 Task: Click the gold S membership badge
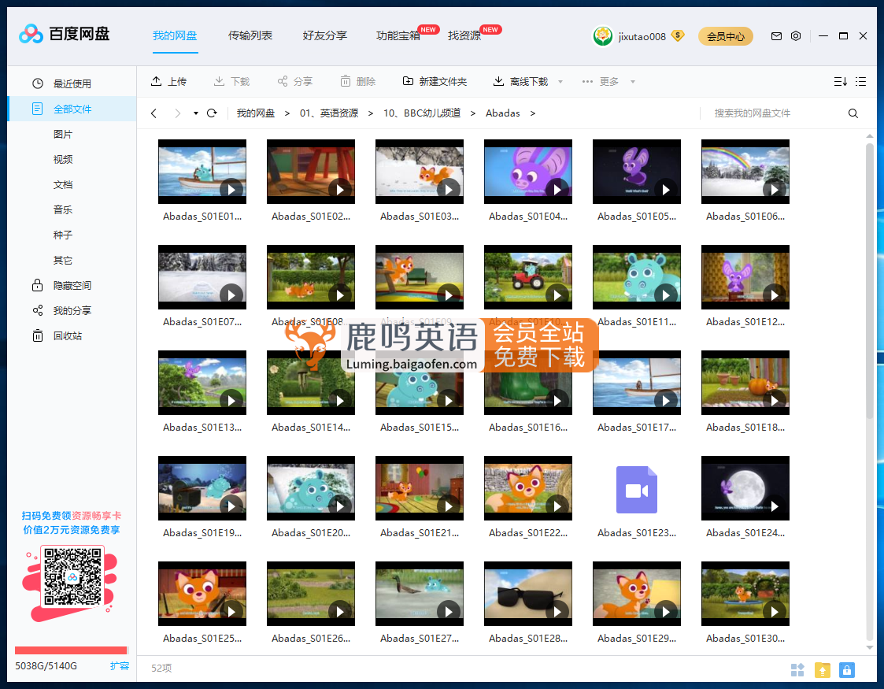[x=678, y=36]
